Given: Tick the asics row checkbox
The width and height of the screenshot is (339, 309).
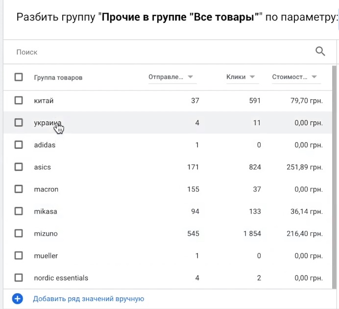Looking at the screenshot, I should point(19,167).
